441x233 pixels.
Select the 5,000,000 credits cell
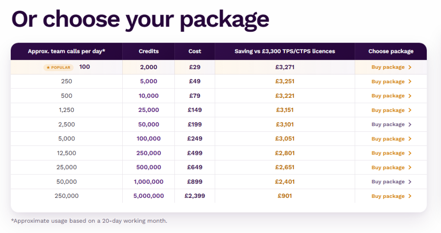click(x=149, y=196)
